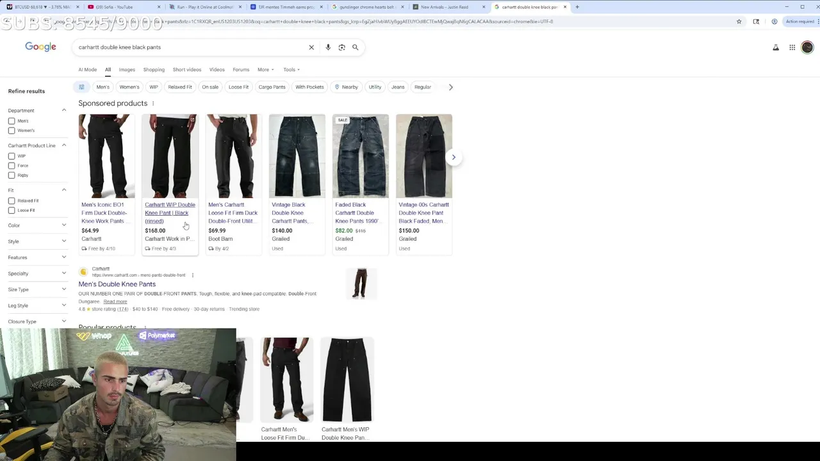Close the carhartt double knee tab

[564, 7]
